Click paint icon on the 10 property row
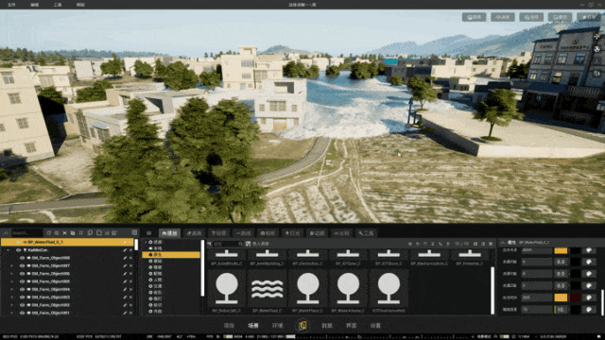This screenshot has width=605, height=340. [x=589, y=310]
